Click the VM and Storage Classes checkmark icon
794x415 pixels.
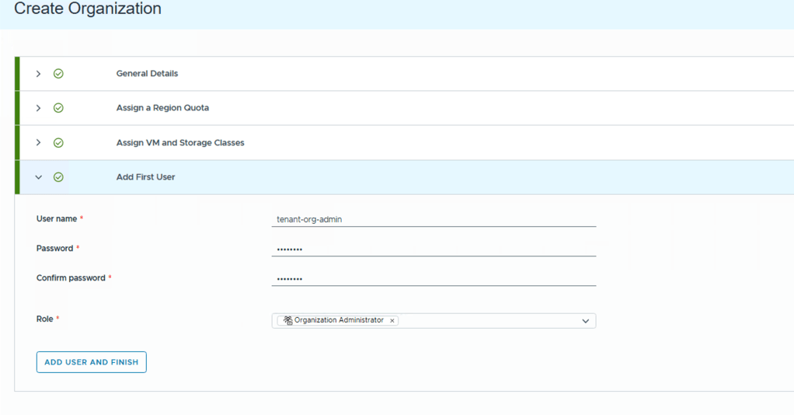58,143
